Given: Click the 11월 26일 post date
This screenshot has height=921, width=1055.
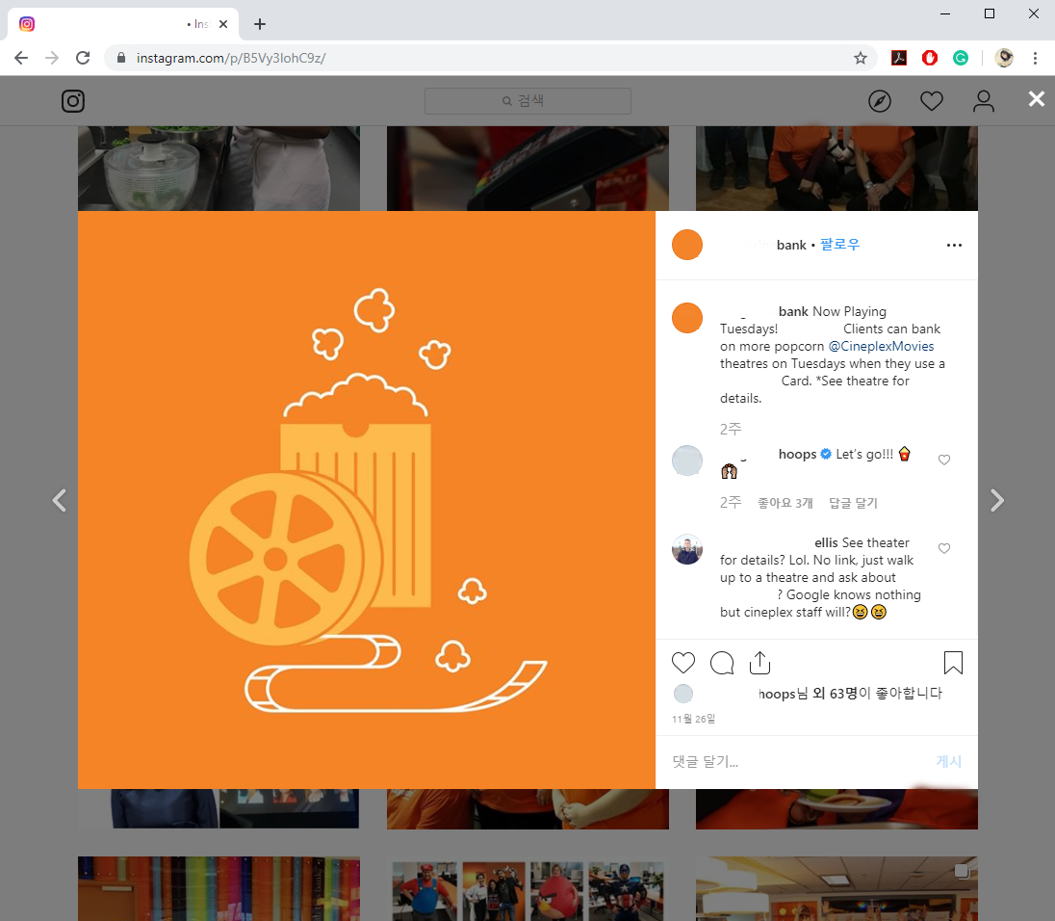Looking at the screenshot, I should (x=693, y=719).
